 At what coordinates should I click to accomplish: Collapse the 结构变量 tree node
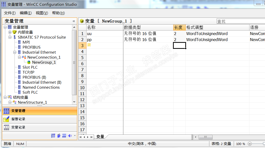pos(5,97)
